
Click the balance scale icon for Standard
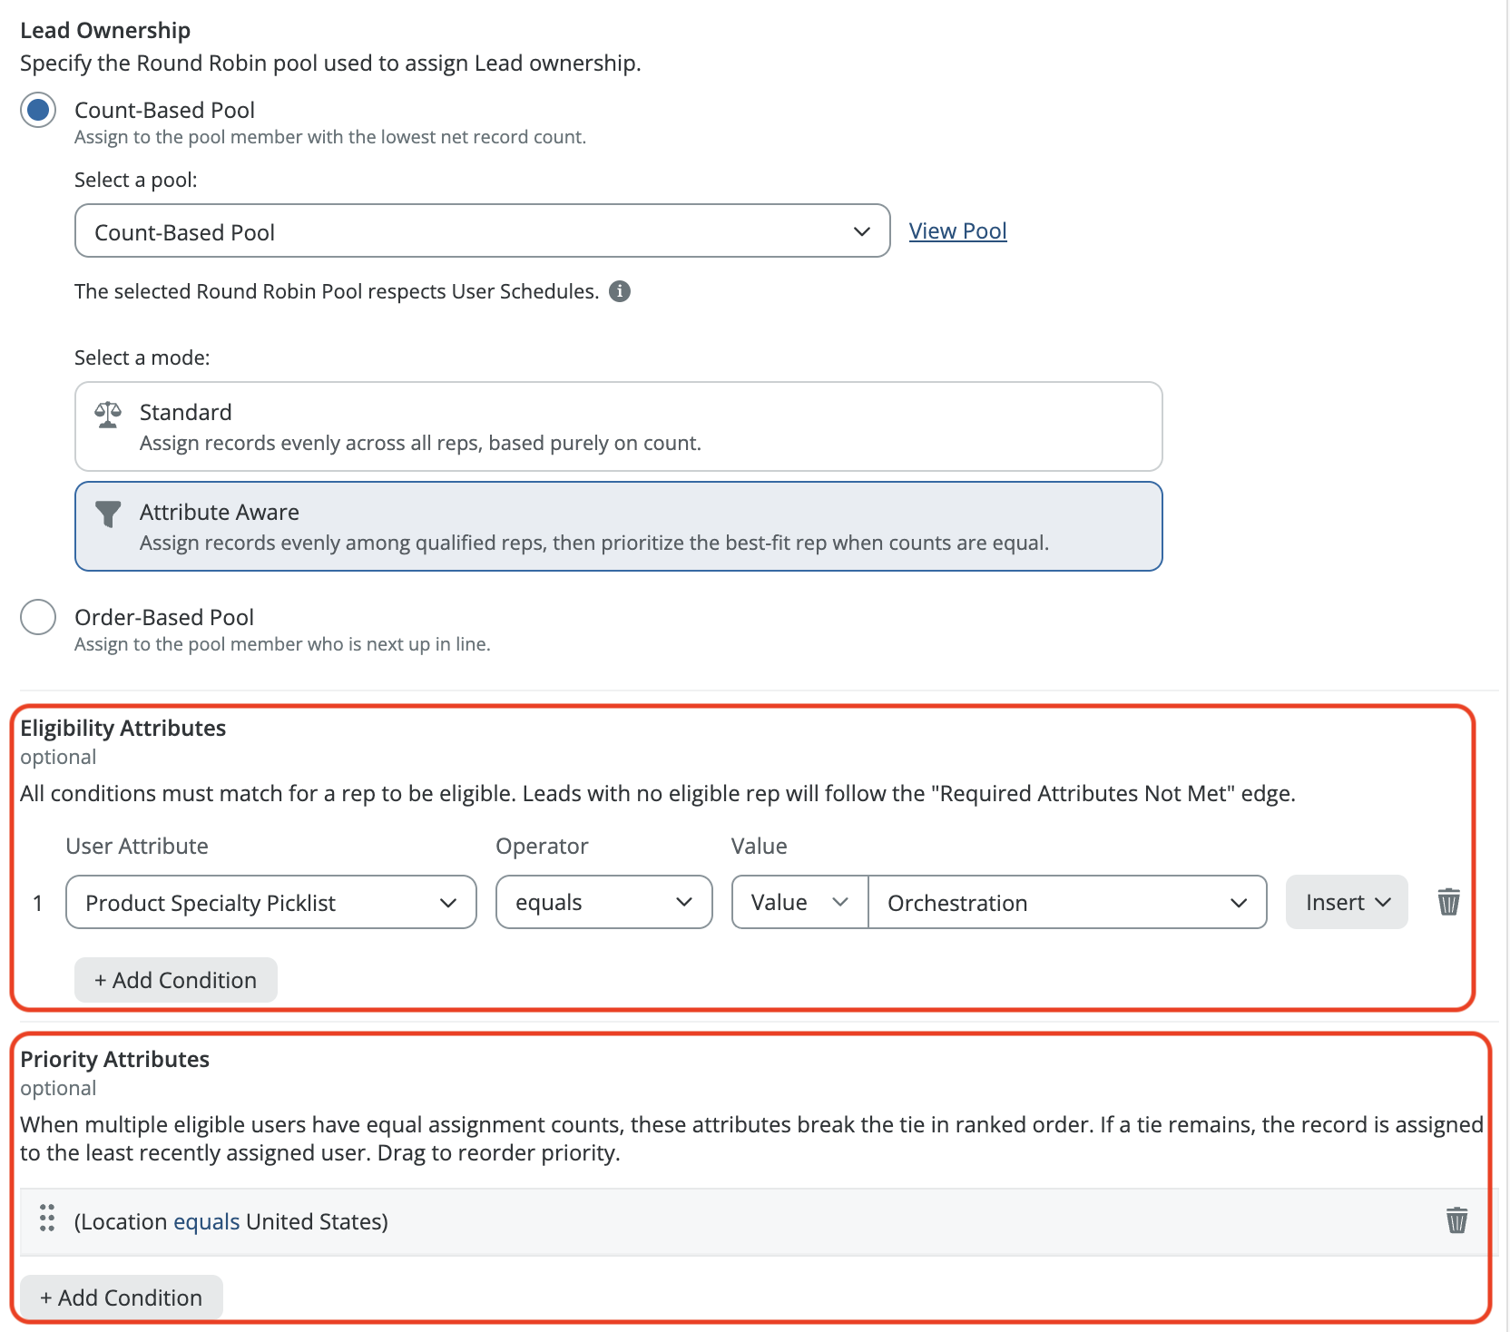[x=108, y=415]
